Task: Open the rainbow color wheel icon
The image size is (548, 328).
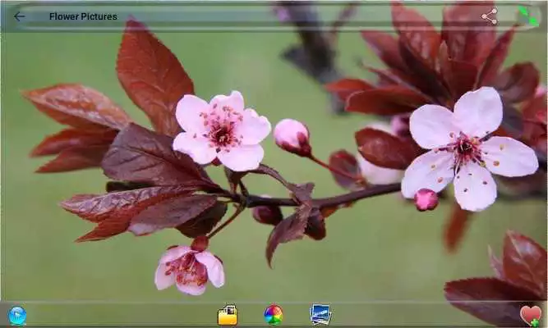Action: pos(274,315)
